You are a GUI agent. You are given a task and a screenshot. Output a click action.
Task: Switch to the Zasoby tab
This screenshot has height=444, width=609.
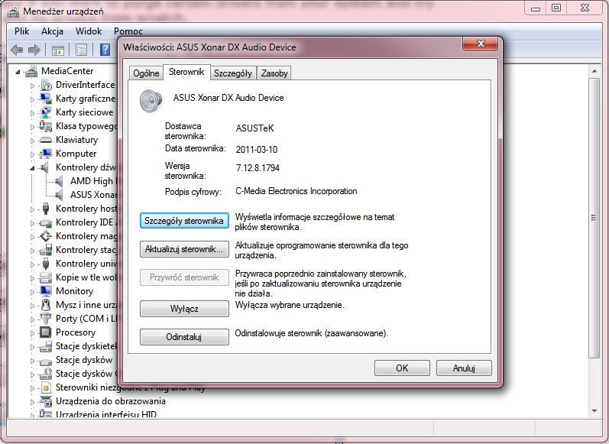[x=274, y=73]
